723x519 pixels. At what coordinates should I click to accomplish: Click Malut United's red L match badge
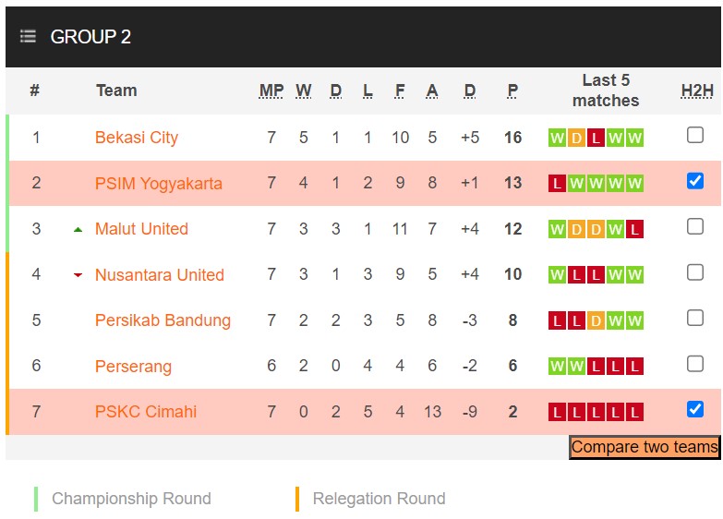coord(634,230)
